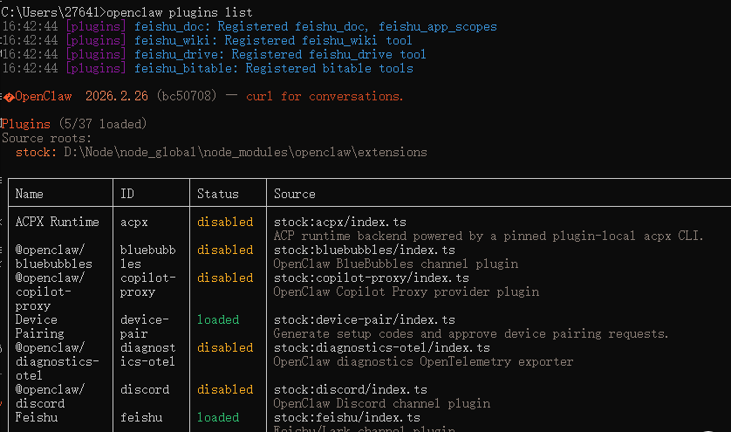Click stock:device-pair/index.ts path
Viewport: 731px width, 432px height.
coord(364,319)
